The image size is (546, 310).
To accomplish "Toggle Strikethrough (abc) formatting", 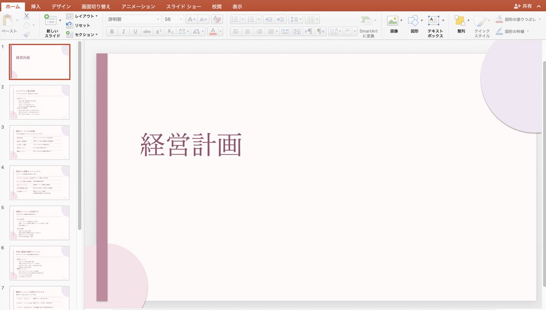I will pos(147,31).
